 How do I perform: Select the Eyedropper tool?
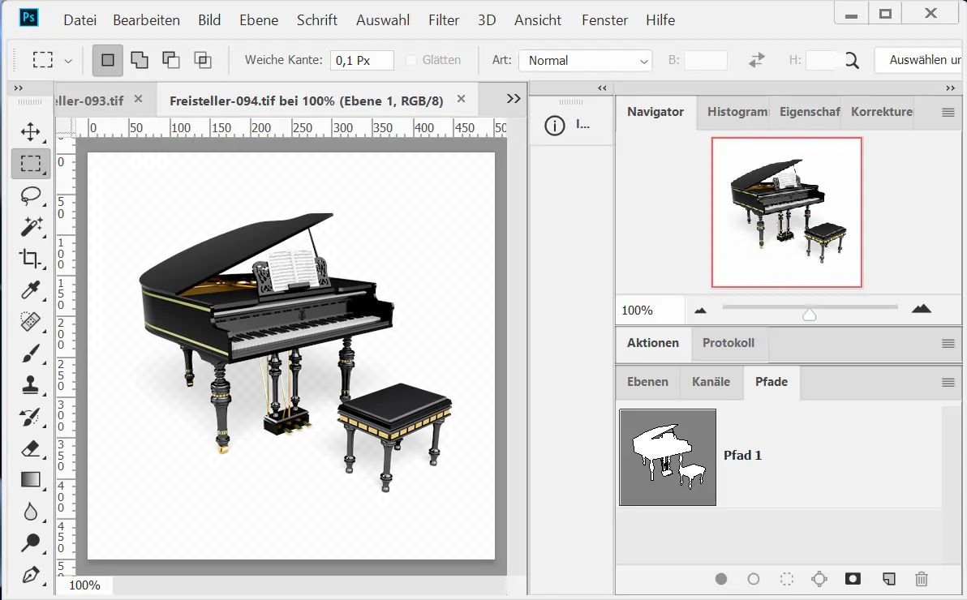(x=31, y=289)
